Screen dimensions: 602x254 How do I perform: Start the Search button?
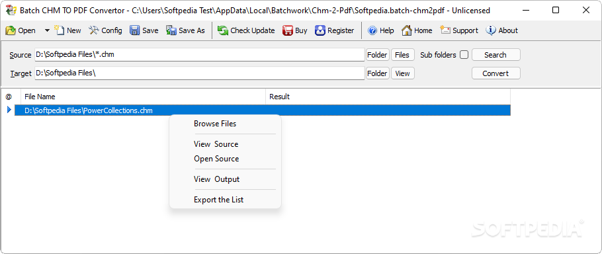point(495,55)
